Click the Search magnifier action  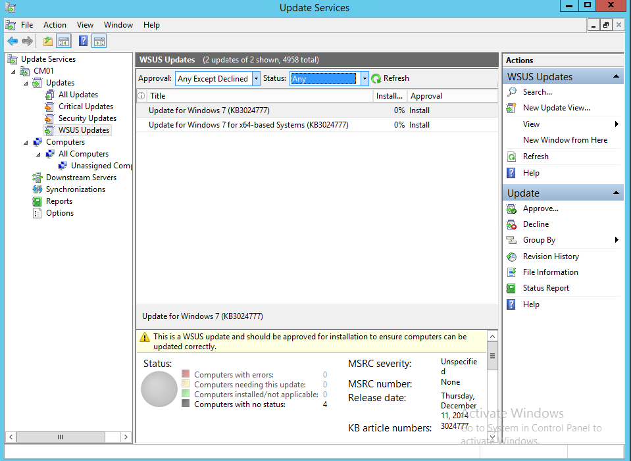point(512,92)
